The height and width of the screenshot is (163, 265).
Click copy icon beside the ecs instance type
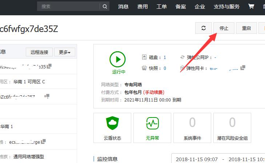(x=44, y=141)
